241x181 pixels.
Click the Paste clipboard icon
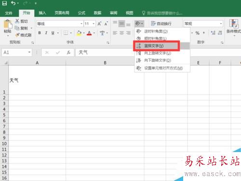click(x=8, y=24)
